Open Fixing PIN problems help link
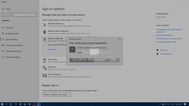This screenshot has width=189, height=106. point(164,35)
